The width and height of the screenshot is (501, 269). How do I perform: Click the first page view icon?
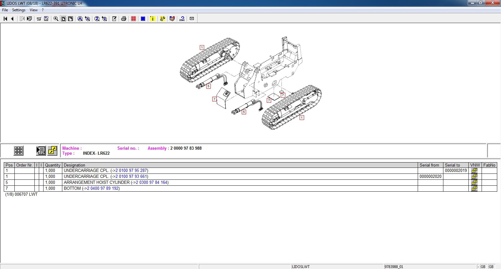tap(63, 19)
